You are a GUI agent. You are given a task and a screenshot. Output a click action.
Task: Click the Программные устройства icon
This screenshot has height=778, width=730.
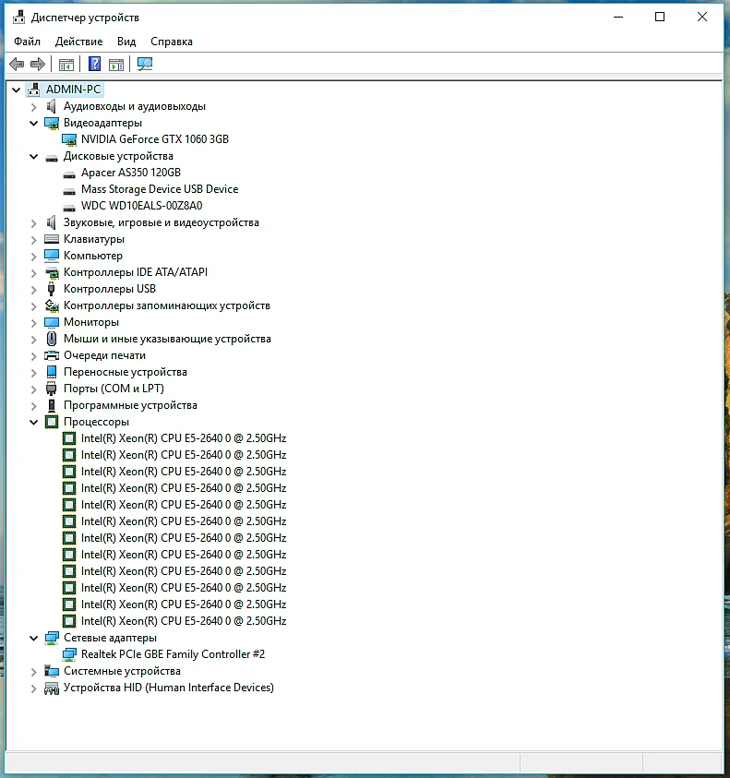tap(52, 405)
